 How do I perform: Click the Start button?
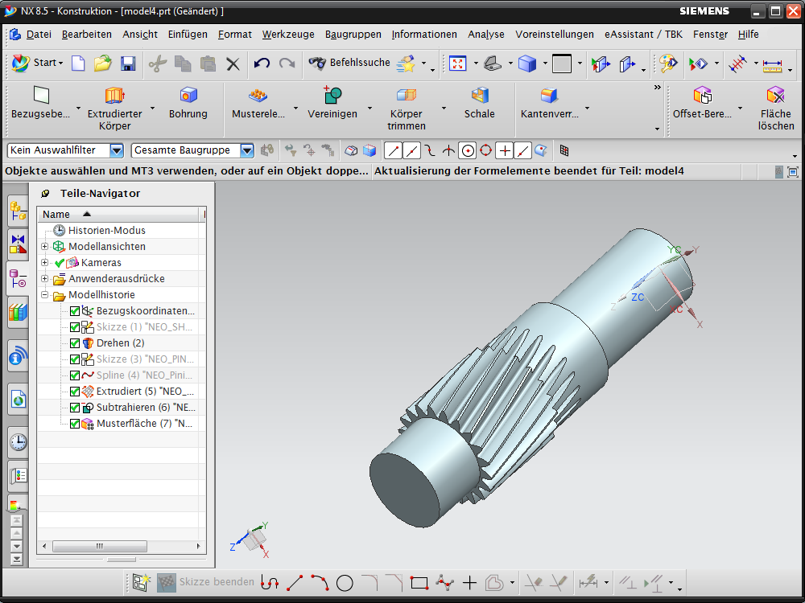(x=36, y=63)
